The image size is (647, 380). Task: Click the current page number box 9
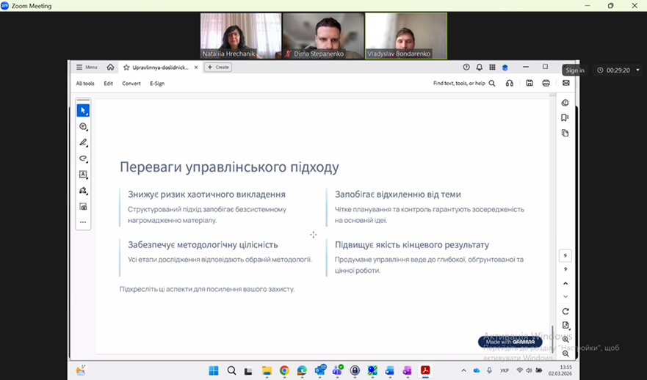click(x=565, y=255)
